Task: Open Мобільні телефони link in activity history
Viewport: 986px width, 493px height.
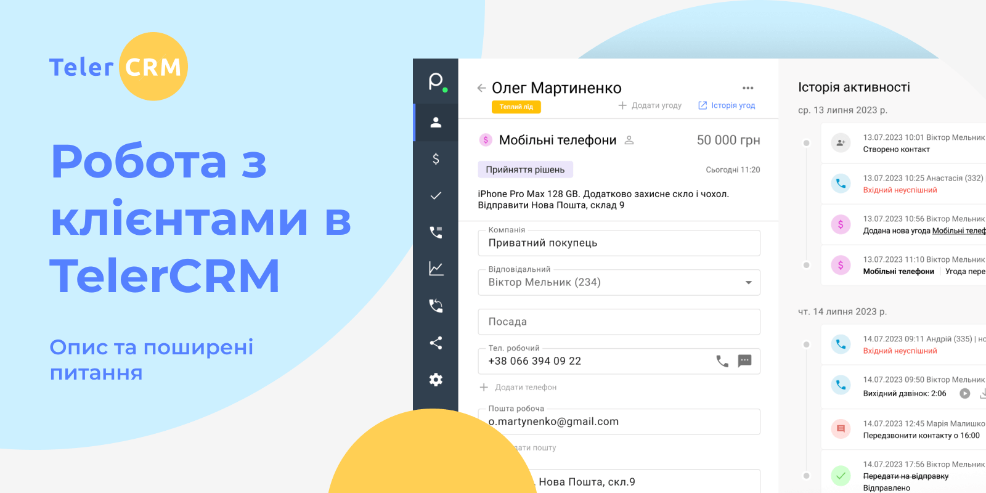Action: [x=959, y=230]
